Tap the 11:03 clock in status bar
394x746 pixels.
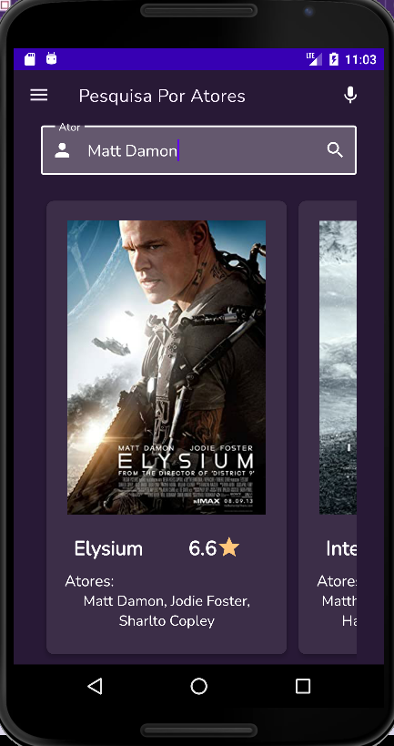360,59
